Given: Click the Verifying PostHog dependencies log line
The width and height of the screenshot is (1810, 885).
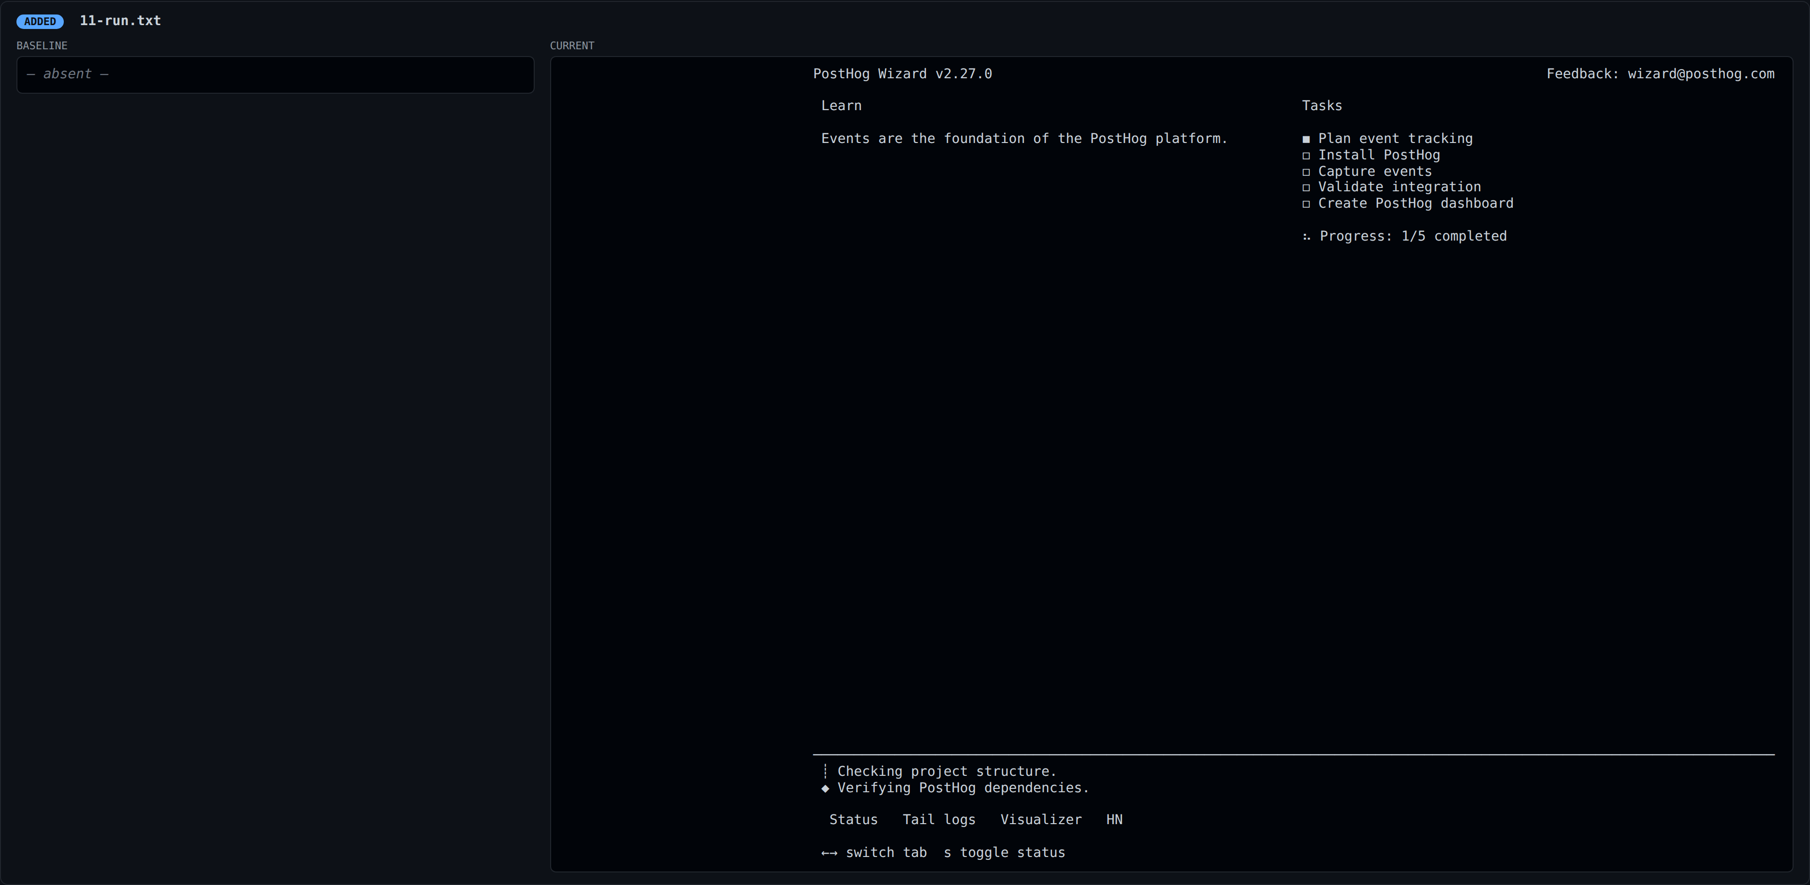Looking at the screenshot, I should pyautogui.click(x=963, y=787).
